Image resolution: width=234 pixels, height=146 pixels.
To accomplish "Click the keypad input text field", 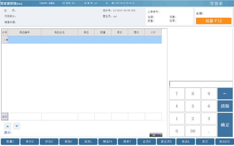I will coord(201,84).
